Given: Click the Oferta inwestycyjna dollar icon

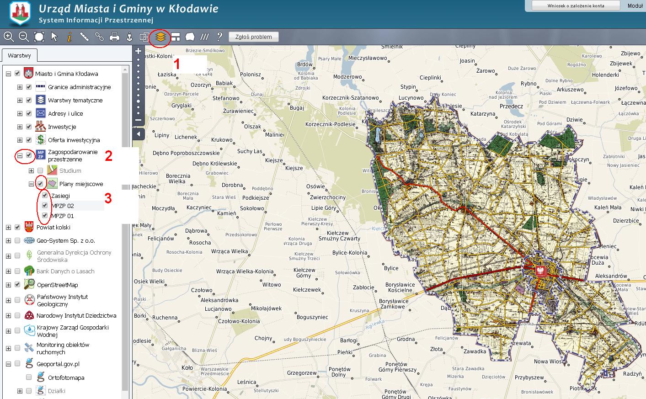Looking at the screenshot, I should click(41, 140).
